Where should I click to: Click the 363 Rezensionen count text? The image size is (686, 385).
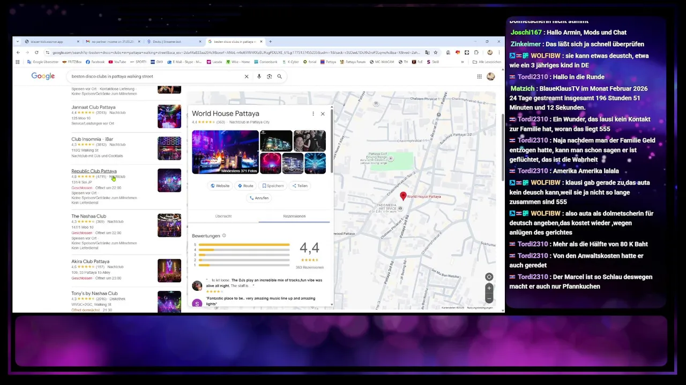coord(310,267)
